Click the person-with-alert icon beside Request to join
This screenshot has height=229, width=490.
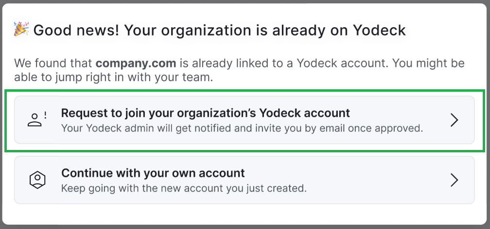36,120
